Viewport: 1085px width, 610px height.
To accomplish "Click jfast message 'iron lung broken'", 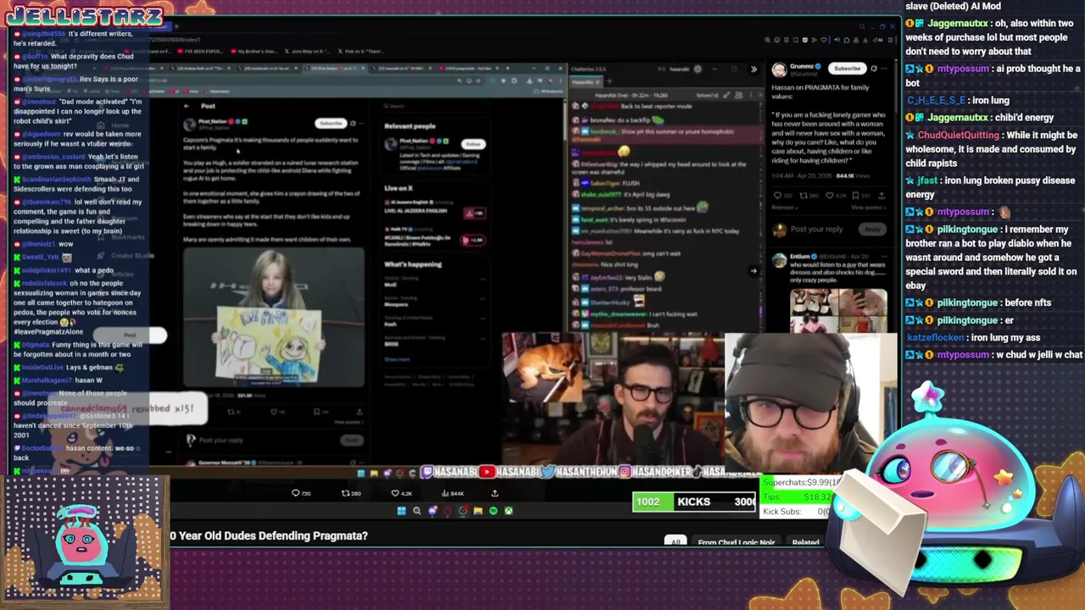I will point(991,187).
